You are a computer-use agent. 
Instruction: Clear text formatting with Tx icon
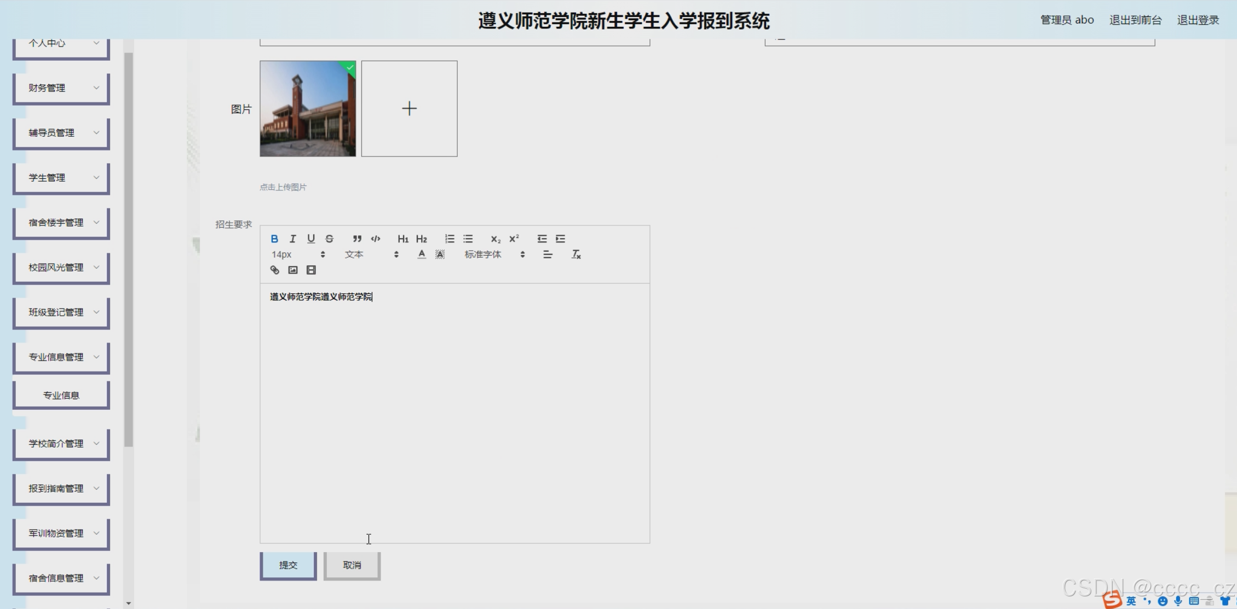576,254
